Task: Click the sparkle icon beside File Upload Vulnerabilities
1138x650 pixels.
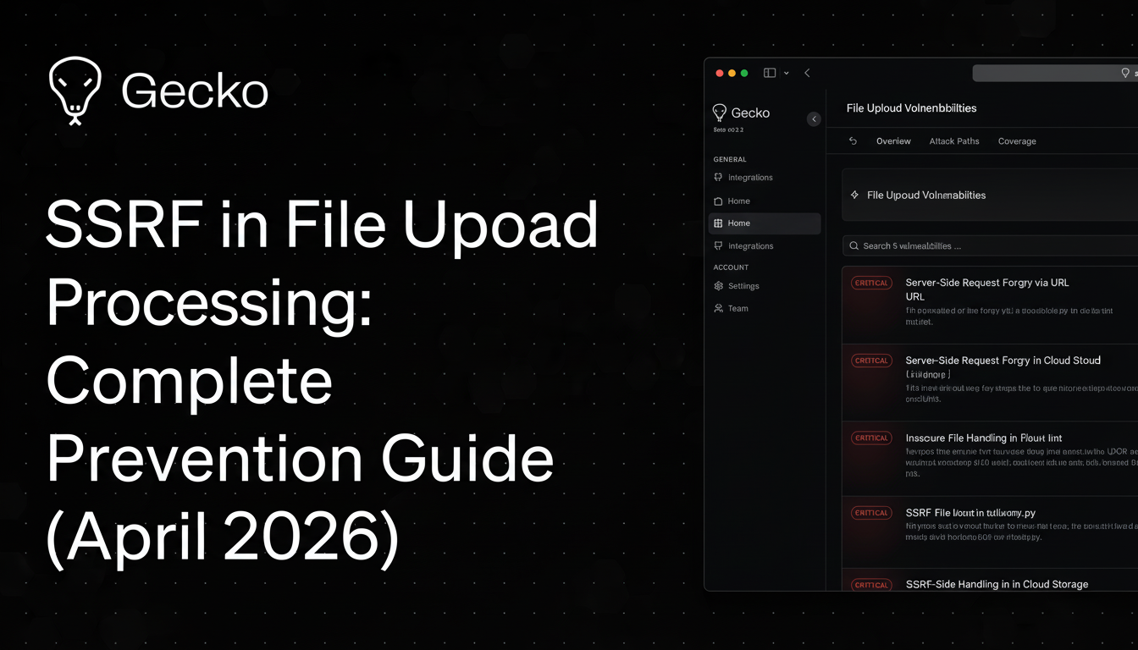Action: [854, 196]
